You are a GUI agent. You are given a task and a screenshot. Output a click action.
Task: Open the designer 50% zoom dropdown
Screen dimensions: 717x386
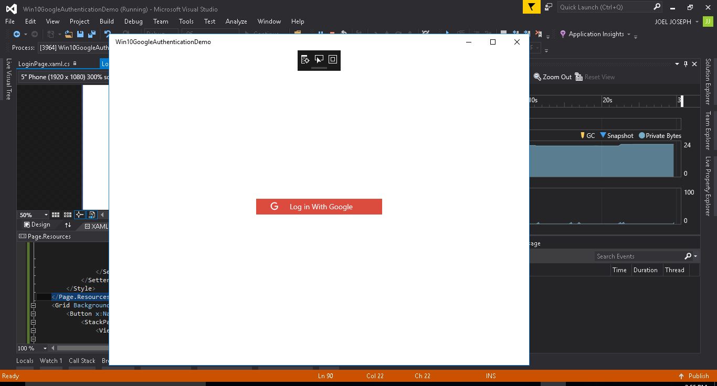(x=46, y=215)
